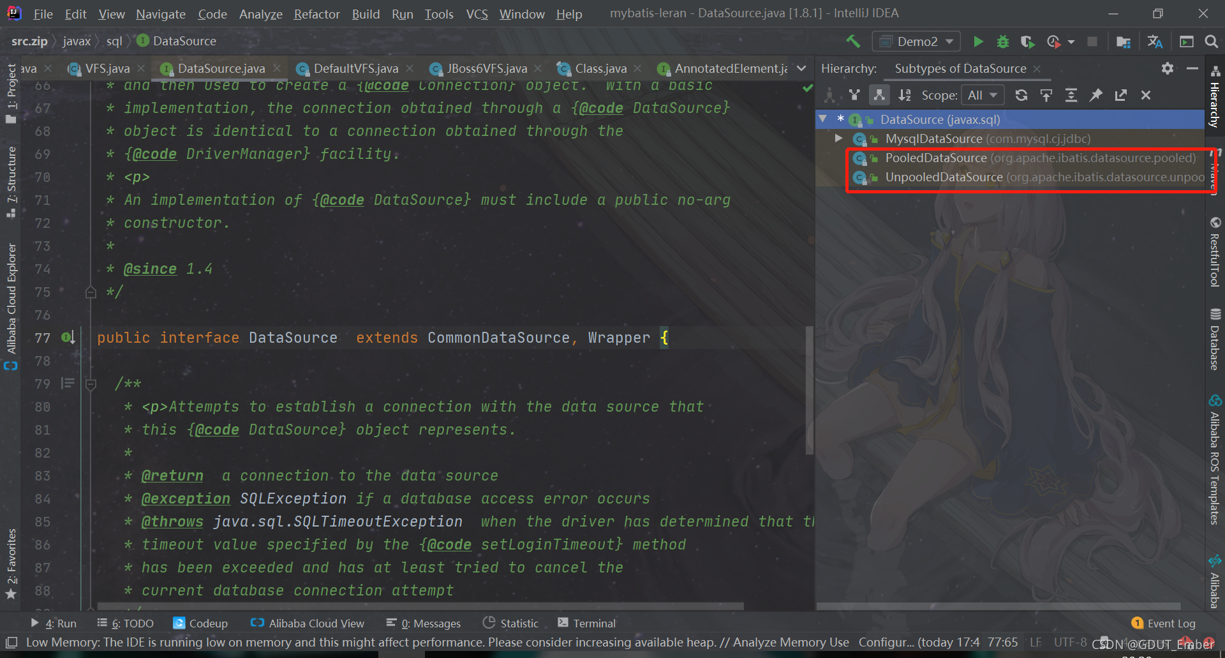Select UnpooledDataSource in hierarchy tree
The width and height of the screenshot is (1225, 658).
click(x=1028, y=177)
